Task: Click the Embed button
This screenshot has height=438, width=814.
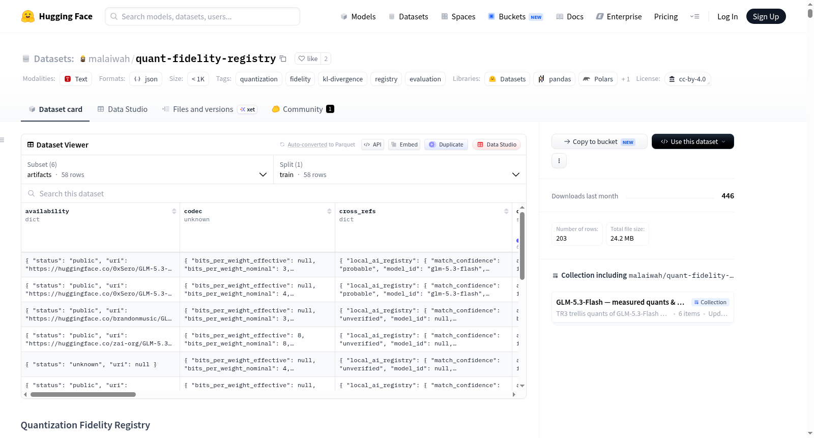Action: point(404,144)
